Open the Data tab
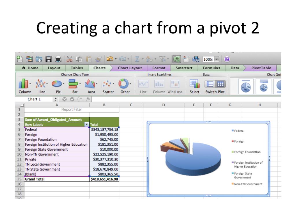The width and height of the screenshot is (296, 222). coord(235,68)
